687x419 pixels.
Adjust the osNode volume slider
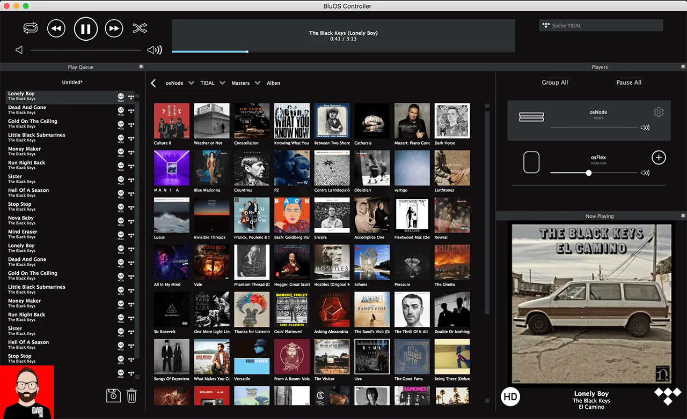[594, 128]
